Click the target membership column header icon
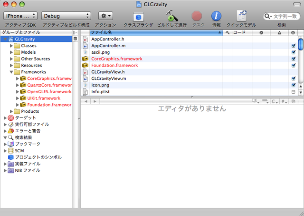 point(293,33)
